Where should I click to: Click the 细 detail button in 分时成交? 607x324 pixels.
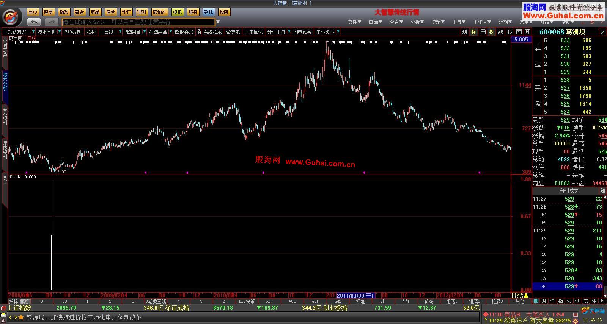[x=602, y=191]
